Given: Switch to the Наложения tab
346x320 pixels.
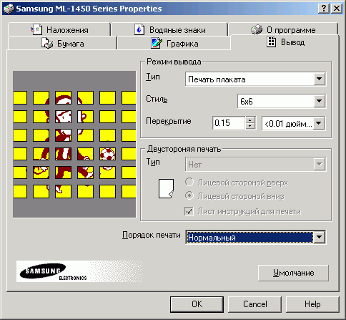Looking at the screenshot, I should tap(59, 30).
